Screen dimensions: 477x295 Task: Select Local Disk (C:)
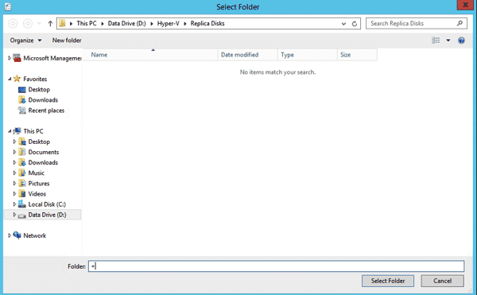pos(47,204)
